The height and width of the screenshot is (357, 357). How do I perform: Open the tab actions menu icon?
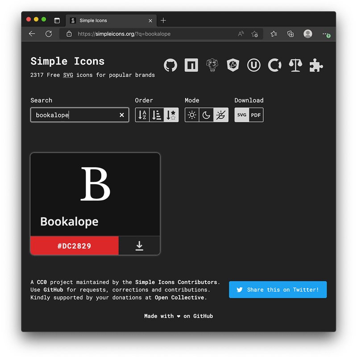coord(57,21)
